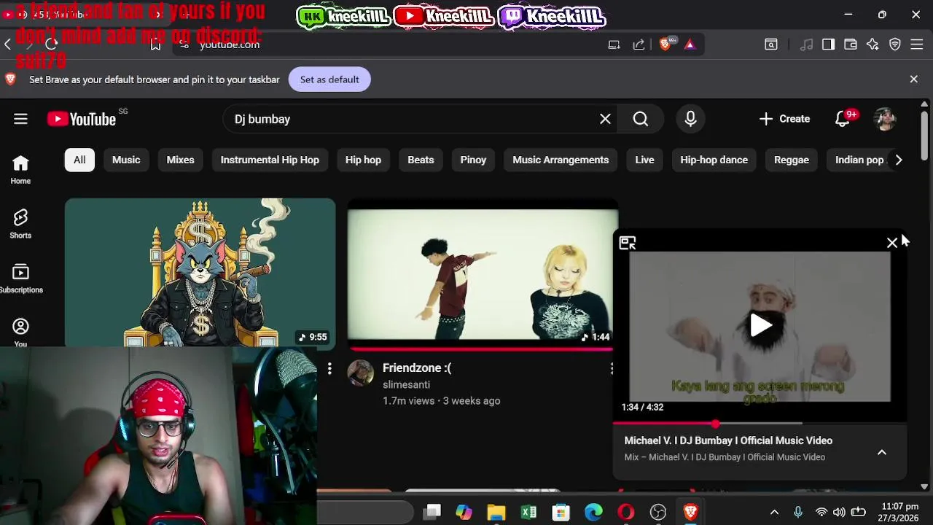Close the YouTube miniplayer
933x525 pixels.
pyautogui.click(x=891, y=243)
